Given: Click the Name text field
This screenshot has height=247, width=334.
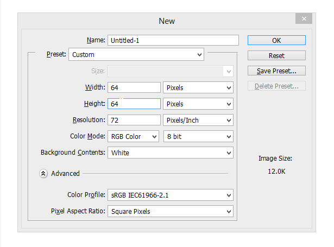Looking at the screenshot, I should (173, 40).
